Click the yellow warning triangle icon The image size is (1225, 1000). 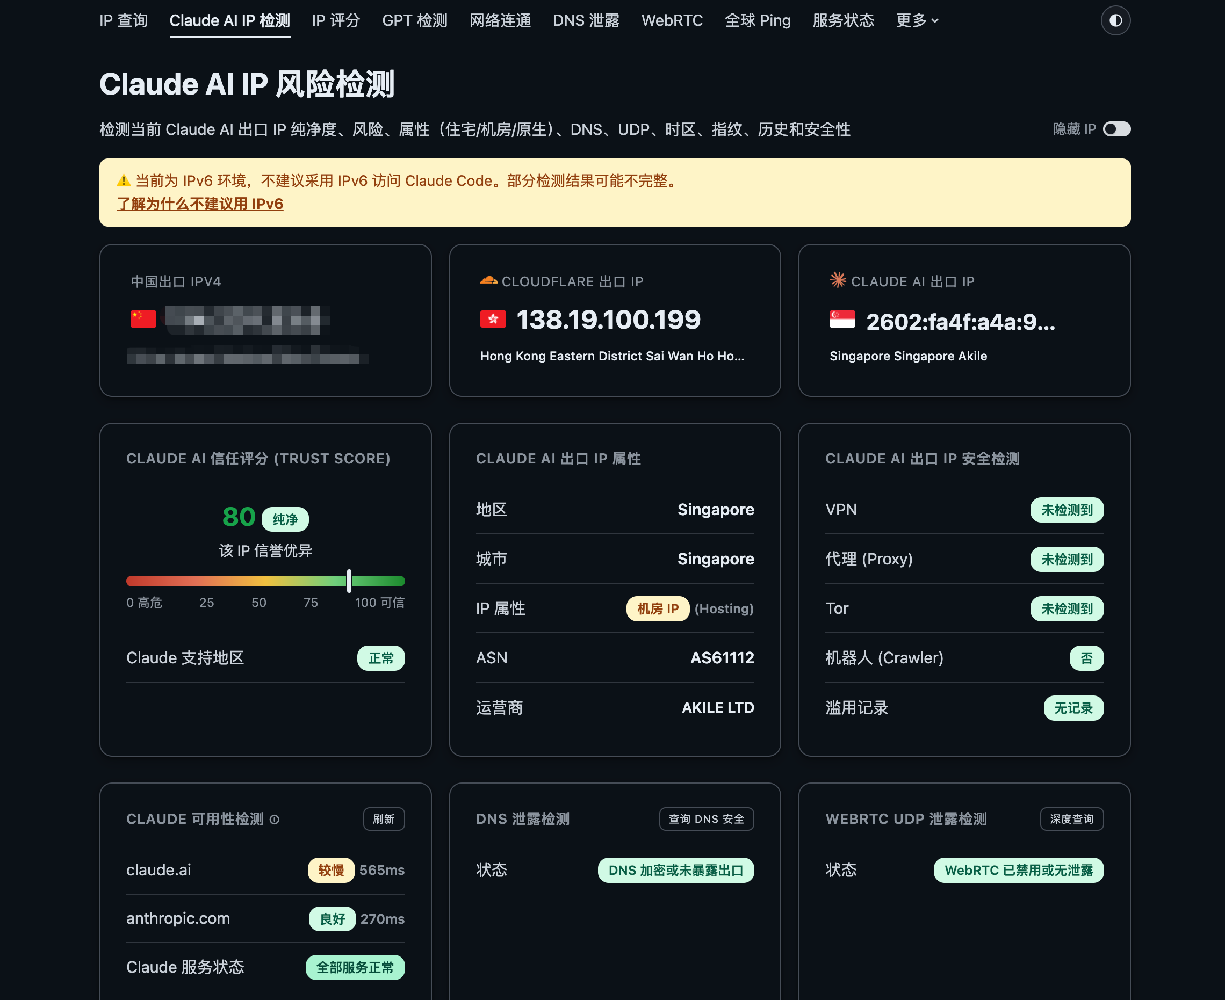[124, 181]
